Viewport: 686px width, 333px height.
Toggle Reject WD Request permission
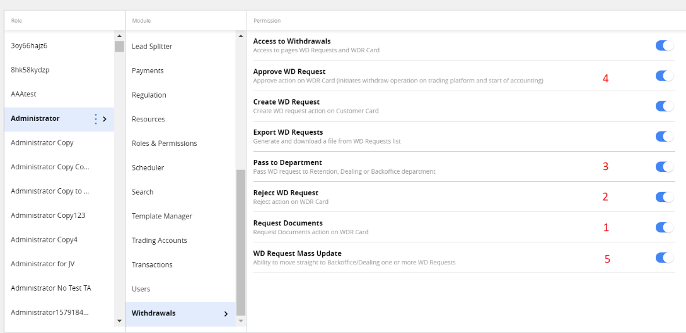(664, 197)
